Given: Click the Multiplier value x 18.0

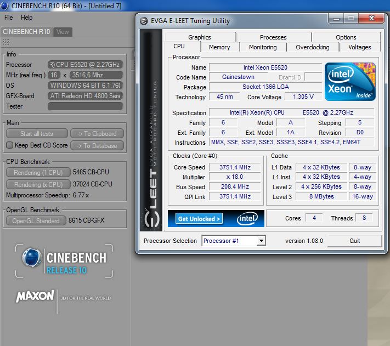Looking at the screenshot, I should point(235,177).
